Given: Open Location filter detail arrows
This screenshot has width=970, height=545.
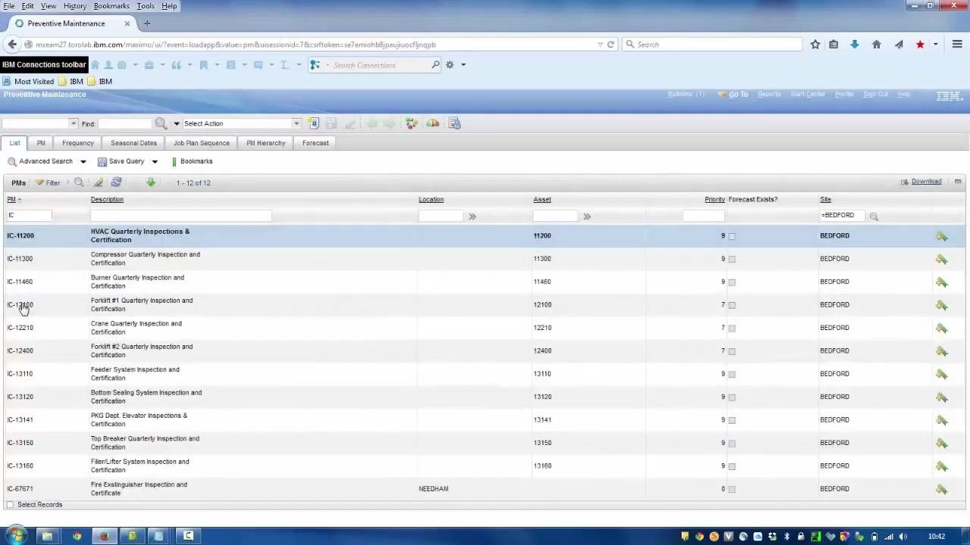Looking at the screenshot, I should 472,216.
